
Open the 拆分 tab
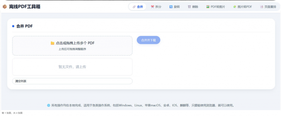(x=156, y=7)
